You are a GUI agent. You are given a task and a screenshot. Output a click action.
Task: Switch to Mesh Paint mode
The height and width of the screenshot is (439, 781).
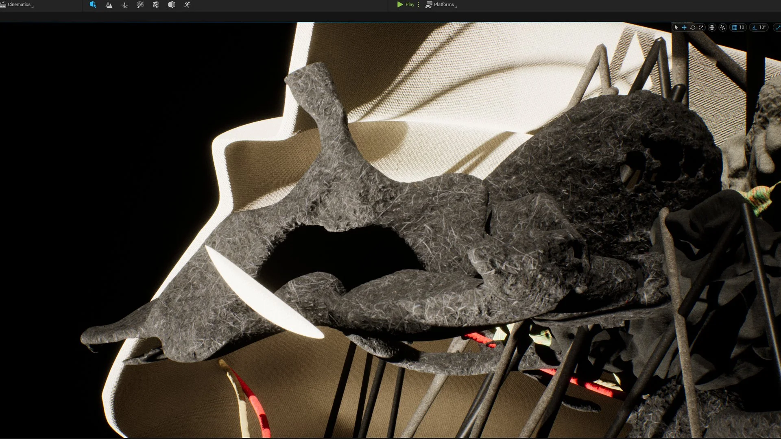click(140, 5)
